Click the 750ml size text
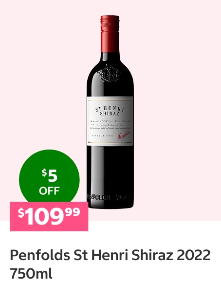 click(31, 274)
